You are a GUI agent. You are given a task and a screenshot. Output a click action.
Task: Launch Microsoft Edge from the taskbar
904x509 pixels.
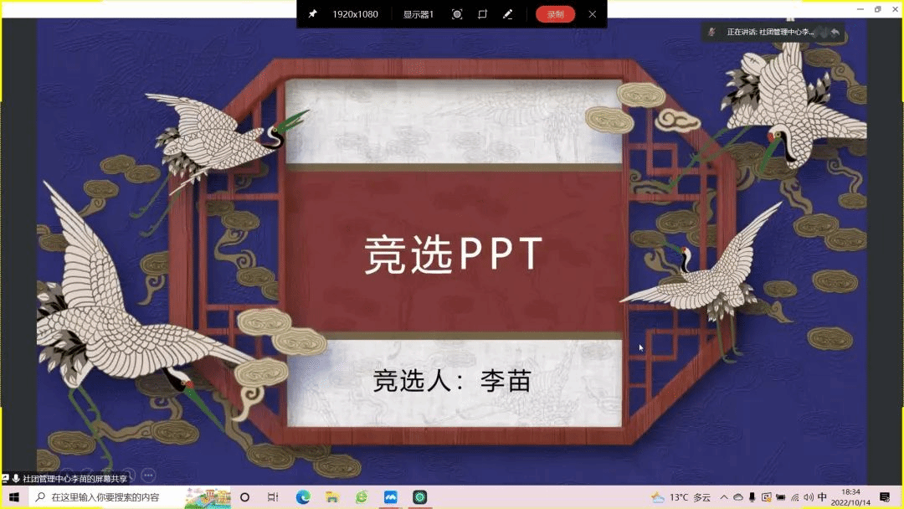pyautogui.click(x=303, y=497)
